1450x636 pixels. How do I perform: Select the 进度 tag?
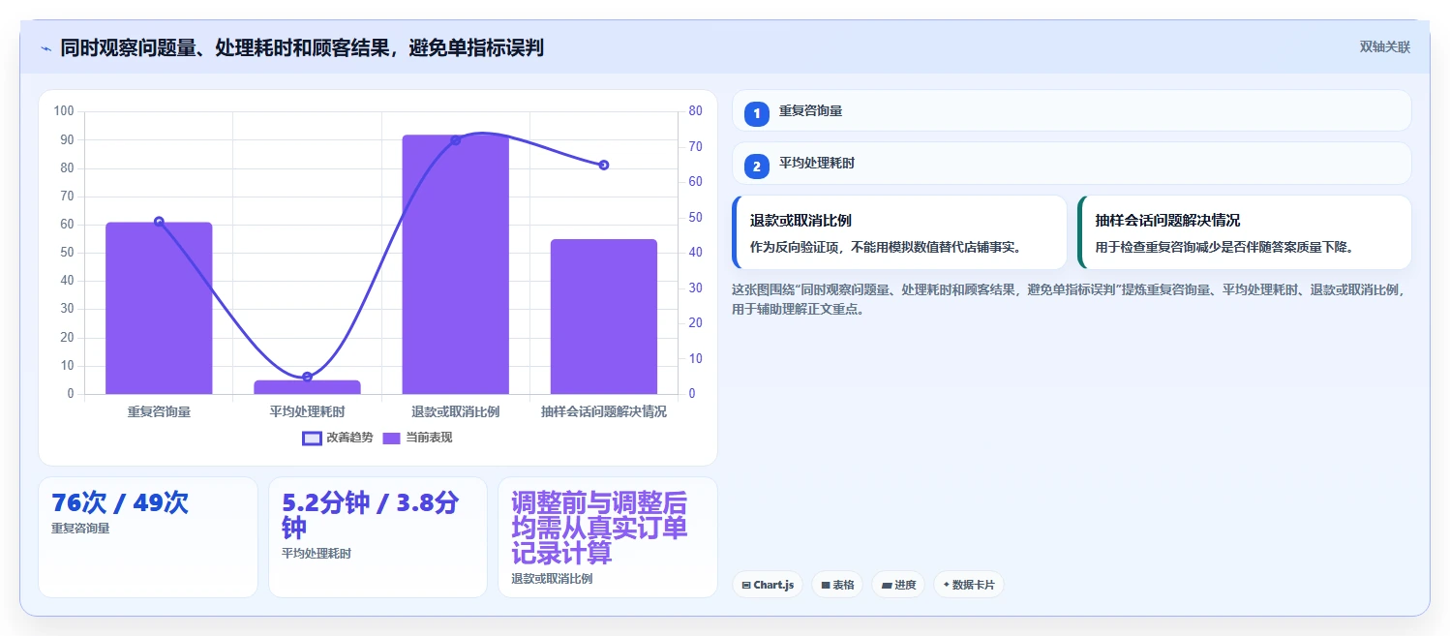tap(898, 585)
